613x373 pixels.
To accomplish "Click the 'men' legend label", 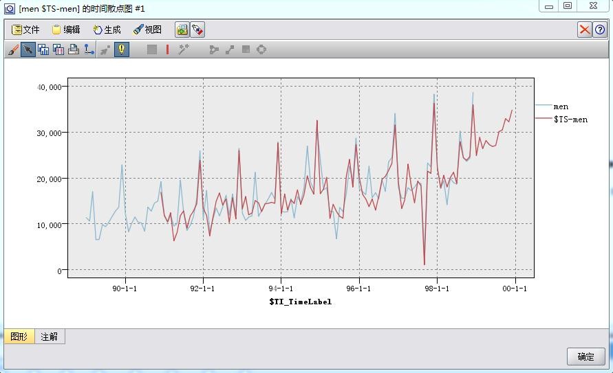I will pos(561,106).
